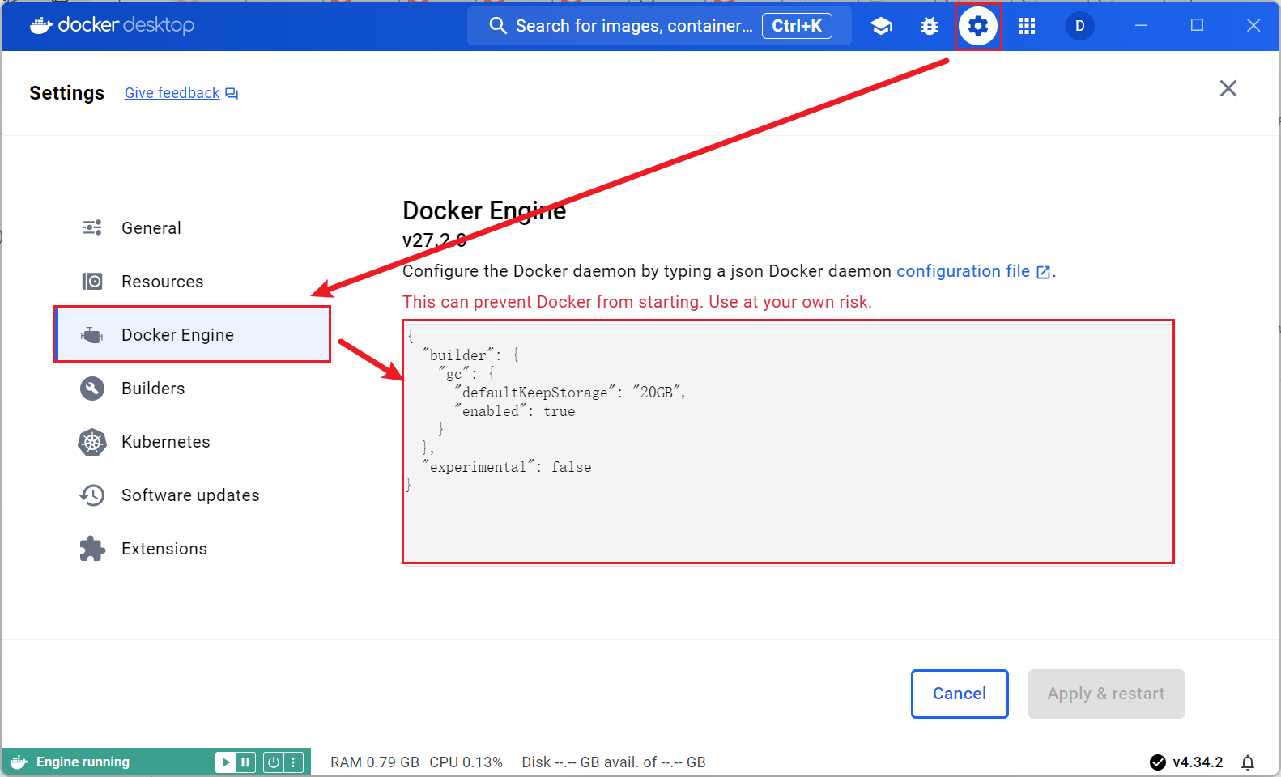
Task: Click the Kubernetes wheel icon
Action: click(x=92, y=442)
